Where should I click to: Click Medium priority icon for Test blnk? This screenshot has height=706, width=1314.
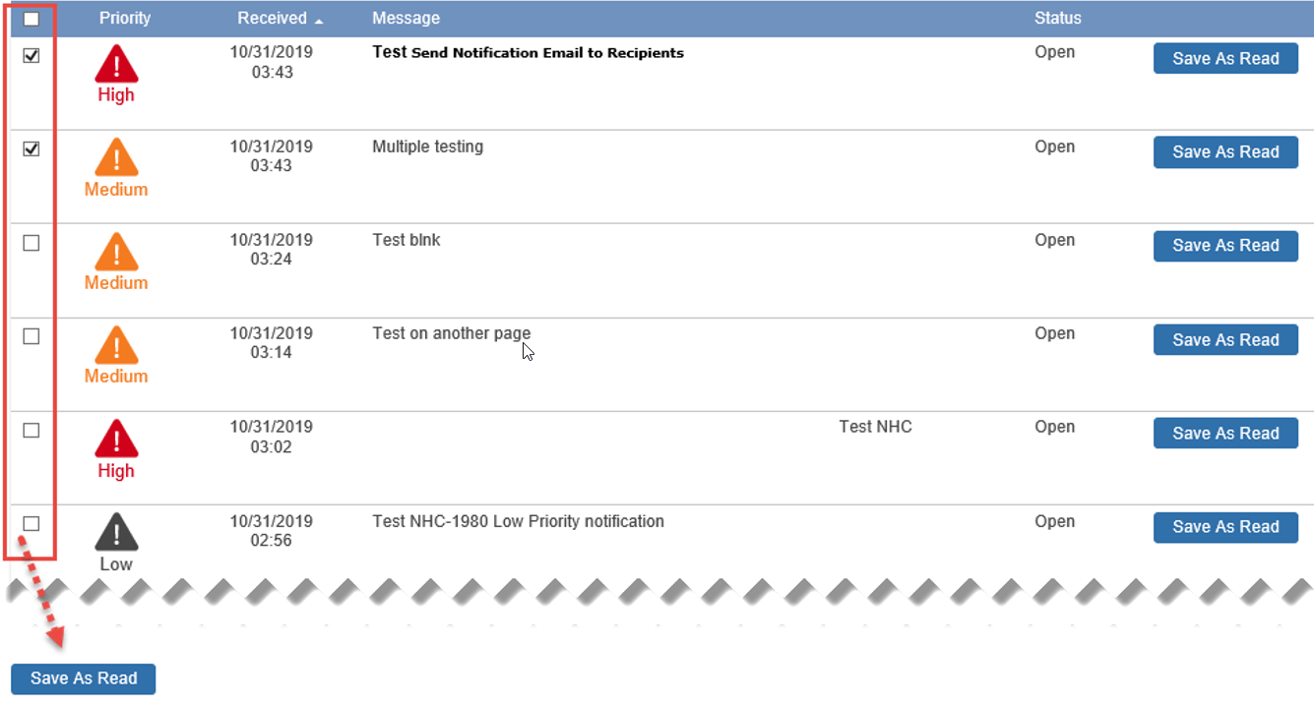116,253
